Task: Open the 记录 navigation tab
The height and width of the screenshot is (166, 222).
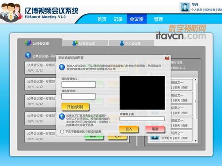Action: (x=118, y=19)
